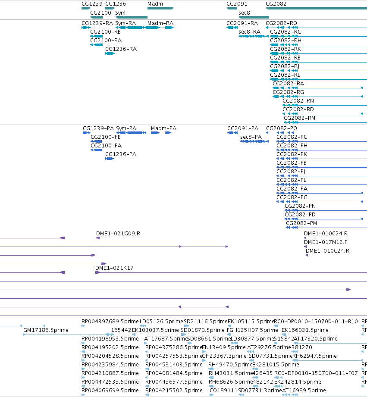This screenshot has height=397, width=367.
Task: Click transcript Madm-RA
Action: coord(160,23)
